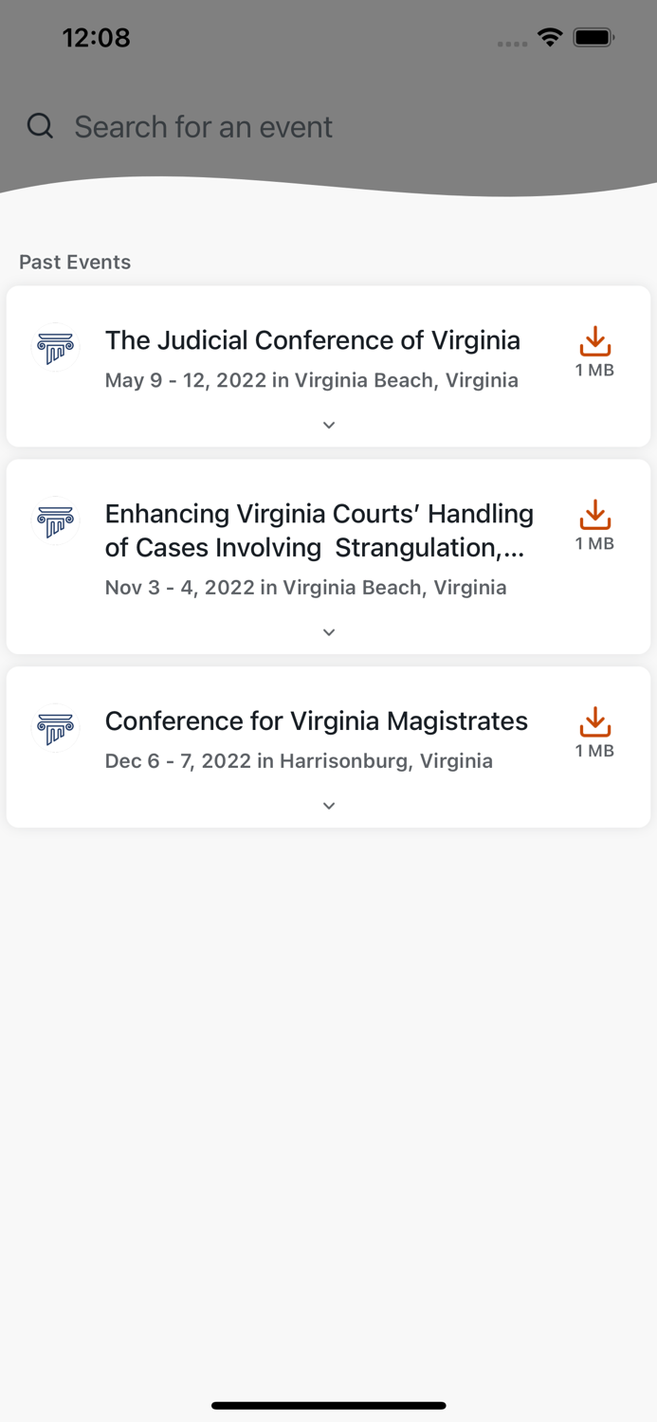Select the Past Events heading
The image size is (657, 1422).
(74, 262)
